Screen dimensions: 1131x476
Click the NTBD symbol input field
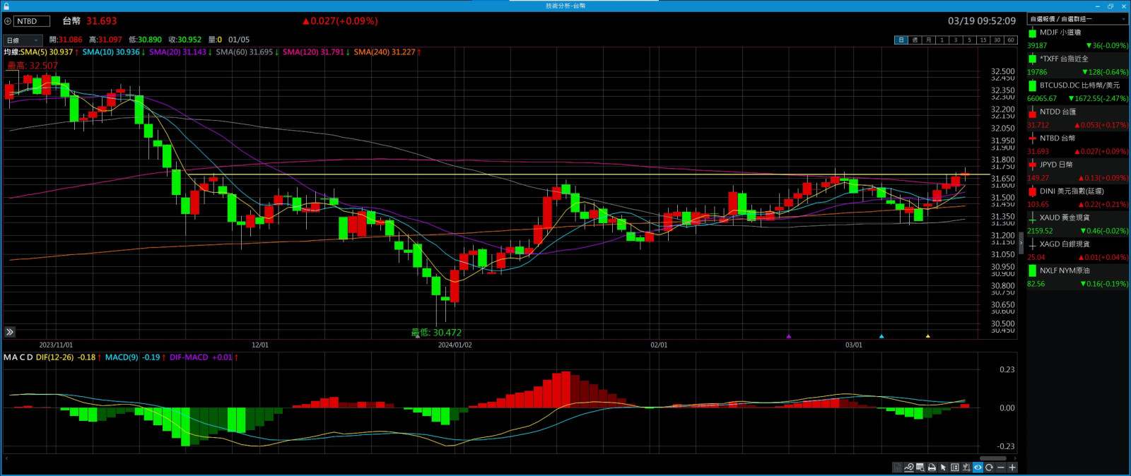(x=32, y=21)
